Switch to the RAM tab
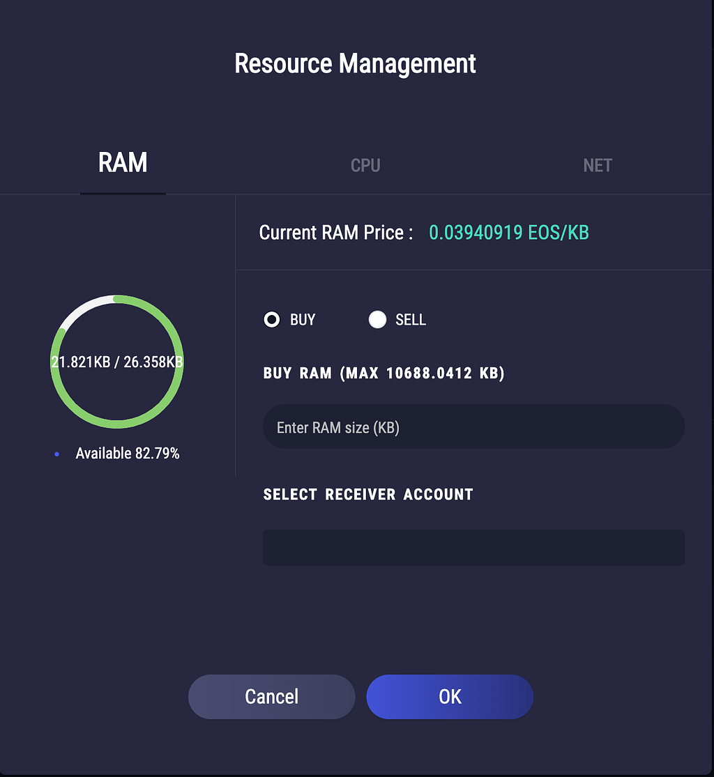 coord(123,162)
